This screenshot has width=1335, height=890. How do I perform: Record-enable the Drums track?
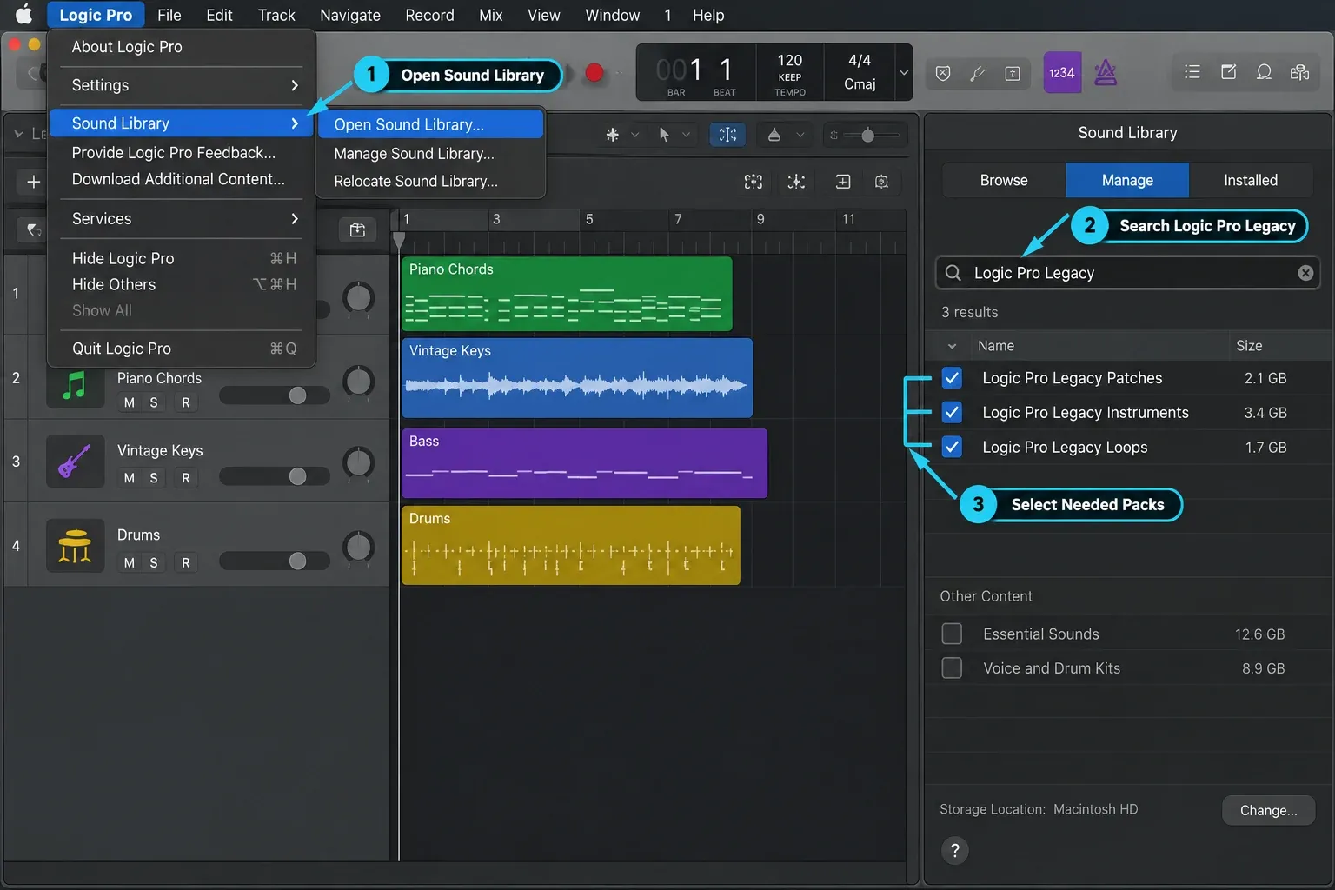[185, 562]
